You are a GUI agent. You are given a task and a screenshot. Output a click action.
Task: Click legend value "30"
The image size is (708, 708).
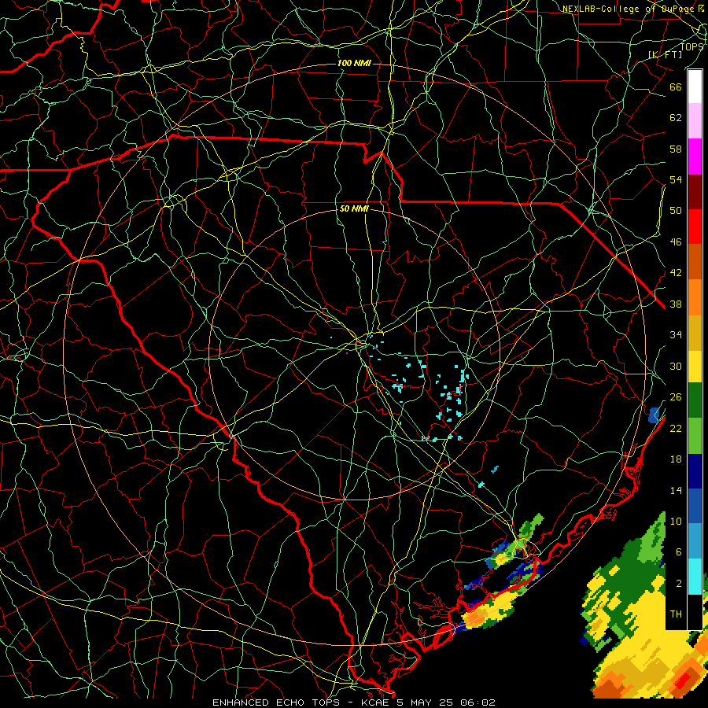(x=676, y=366)
